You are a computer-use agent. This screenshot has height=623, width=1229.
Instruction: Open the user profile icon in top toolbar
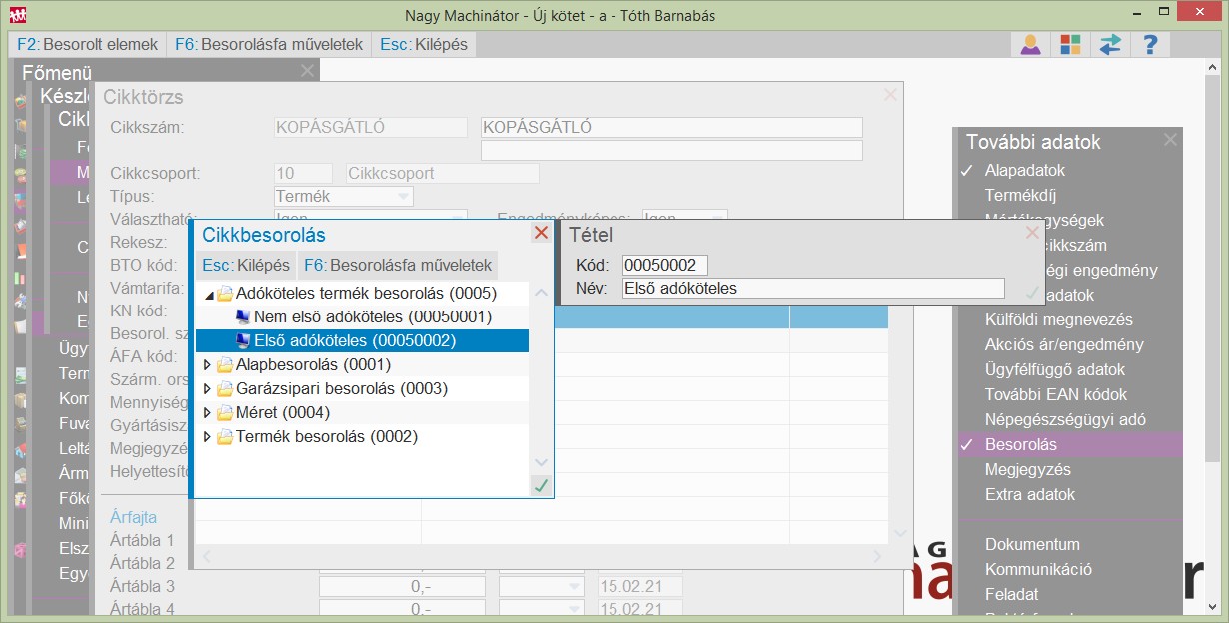coord(1031,45)
